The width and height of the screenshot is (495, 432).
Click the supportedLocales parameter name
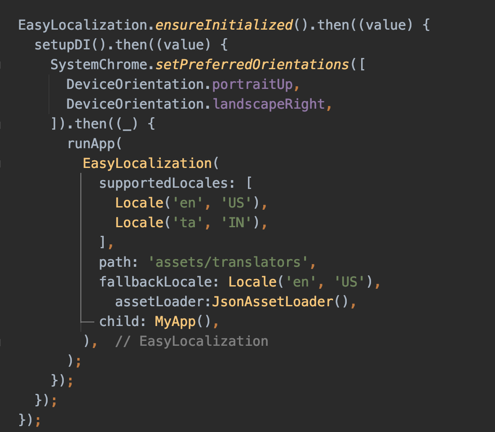tap(164, 183)
